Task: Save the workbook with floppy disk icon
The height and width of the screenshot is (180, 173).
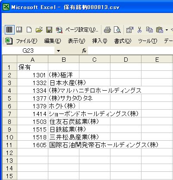Action: (x=49, y=30)
